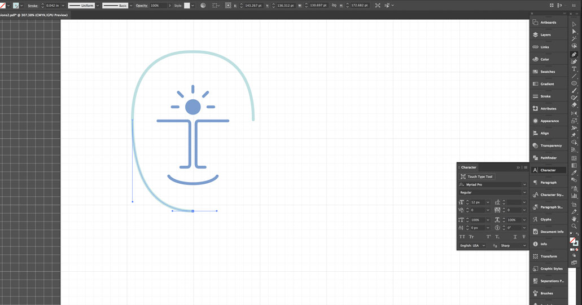Activate the Hand tool
The image size is (582, 305).
coord(574,219)
